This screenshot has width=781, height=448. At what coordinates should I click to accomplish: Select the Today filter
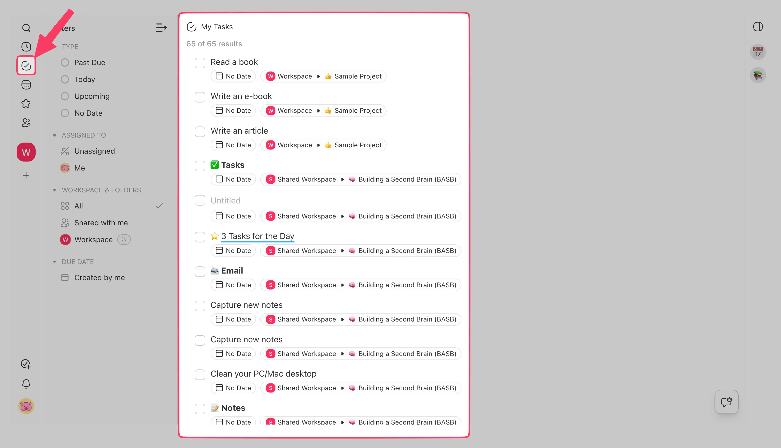pyautogui.click(x=78, y=79)
